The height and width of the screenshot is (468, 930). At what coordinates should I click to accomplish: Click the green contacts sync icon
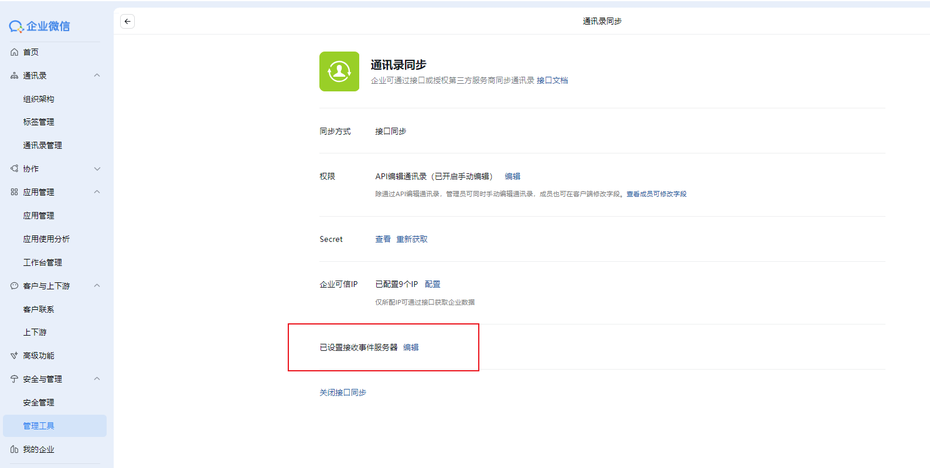(x=339, y=71)
